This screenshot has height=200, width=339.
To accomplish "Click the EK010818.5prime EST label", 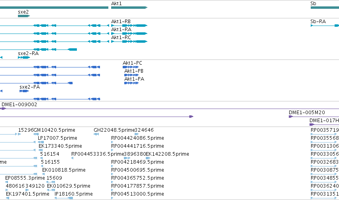I will pyautogui.click(x=64, y=170).
